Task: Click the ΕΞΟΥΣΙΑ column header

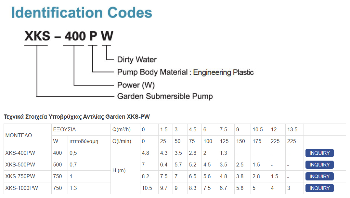Action: coord(81,129)
